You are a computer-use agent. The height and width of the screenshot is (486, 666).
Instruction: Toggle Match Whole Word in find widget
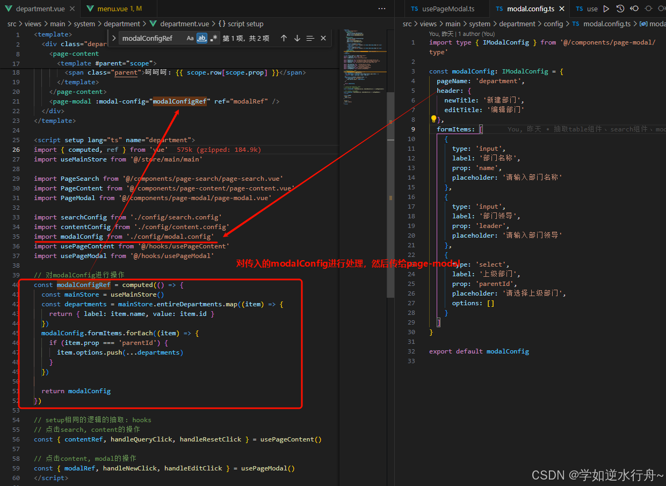click(x=202, y=38)
